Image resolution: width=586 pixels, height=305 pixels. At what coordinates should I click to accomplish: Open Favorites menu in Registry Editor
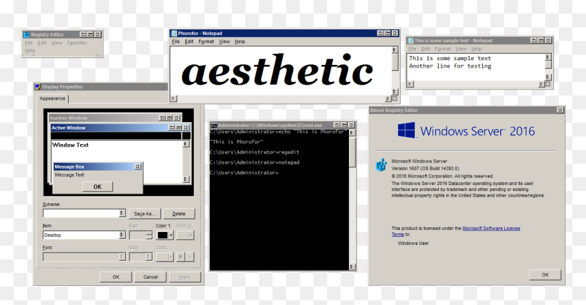tap(77, 43)
